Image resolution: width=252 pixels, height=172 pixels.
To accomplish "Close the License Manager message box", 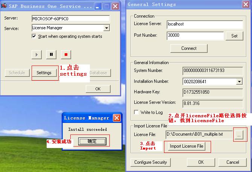I will [117, 118].
